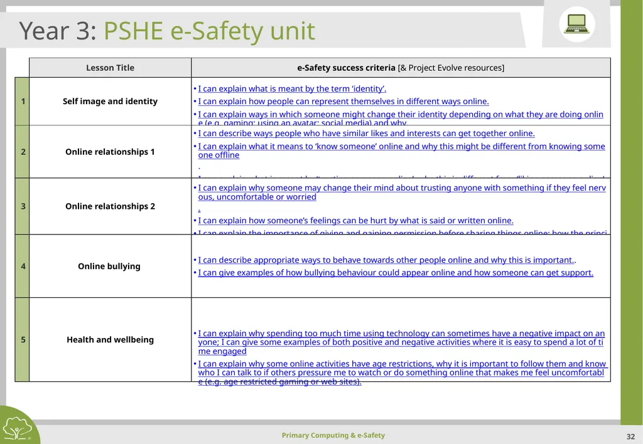Click lesson number 4 cell
643x444 pixels.
(x=23, y=267)
